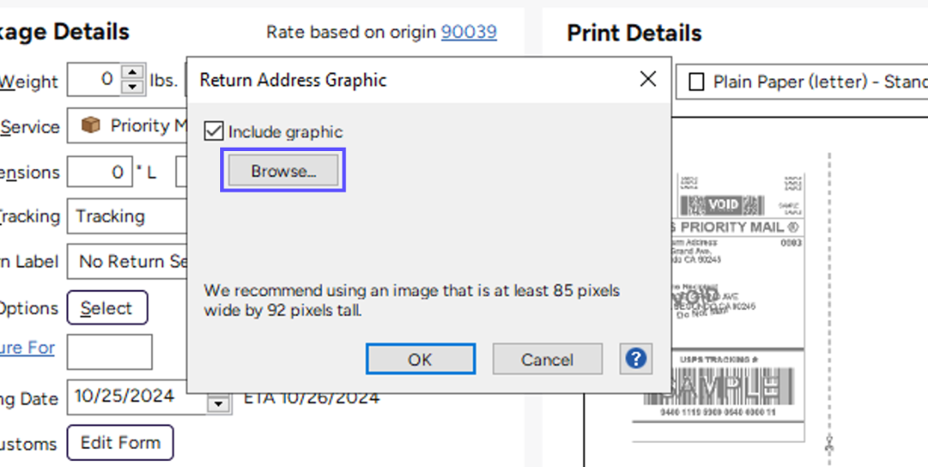The height and width of the screenshot is (467, 928).
Task: Click the Dimensions length field
Action: (x=99, y=172)
